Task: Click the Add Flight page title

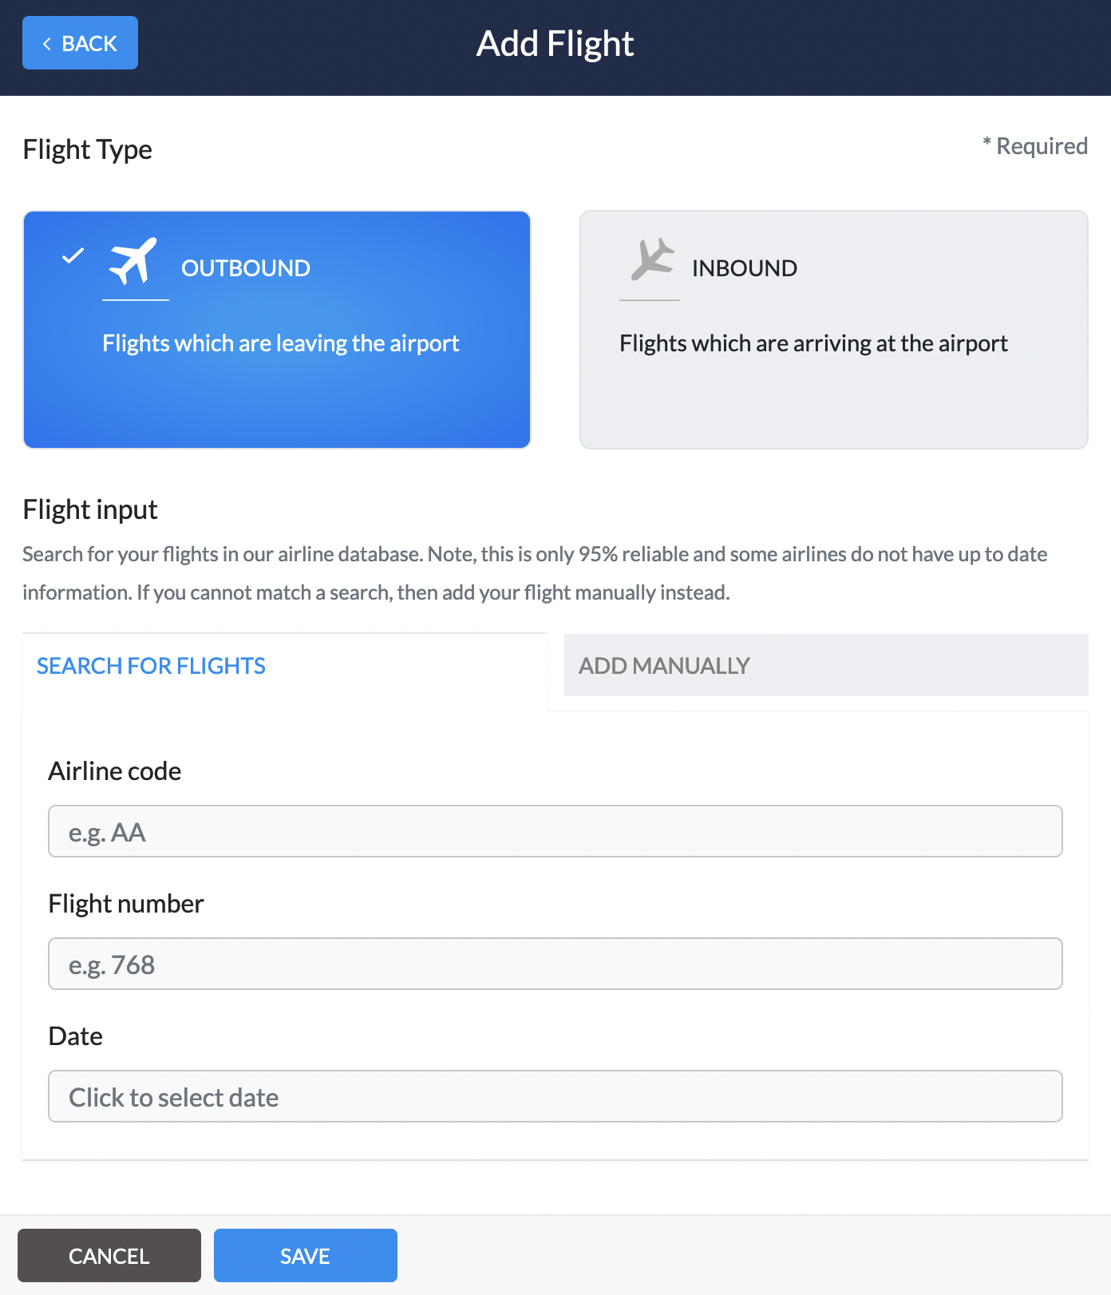Action: [555, 44]
